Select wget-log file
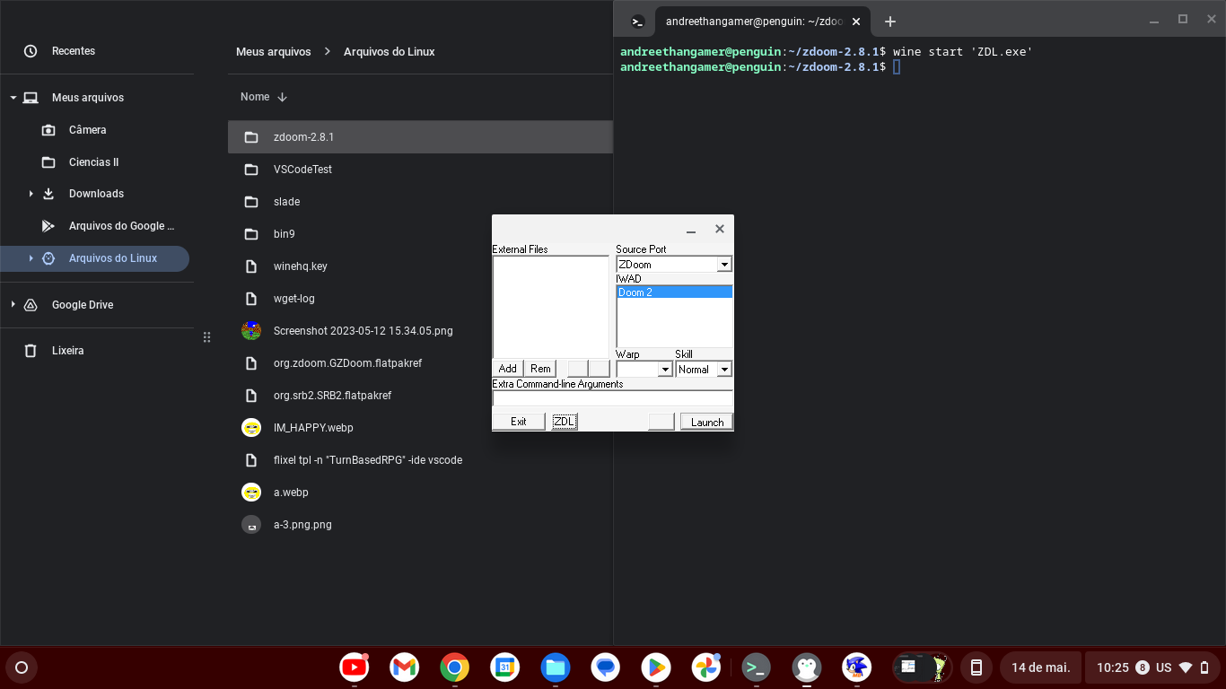The height and width of the screenshot is (689, 1226). [x=359, y=299]
